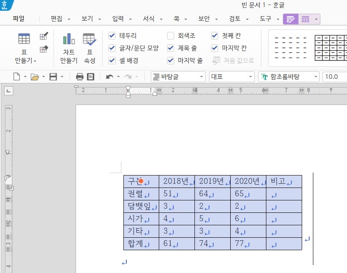Viewport: 347px width, 273px height.
Task: Switch to the purple table design tab
Action: click(290, 19)
